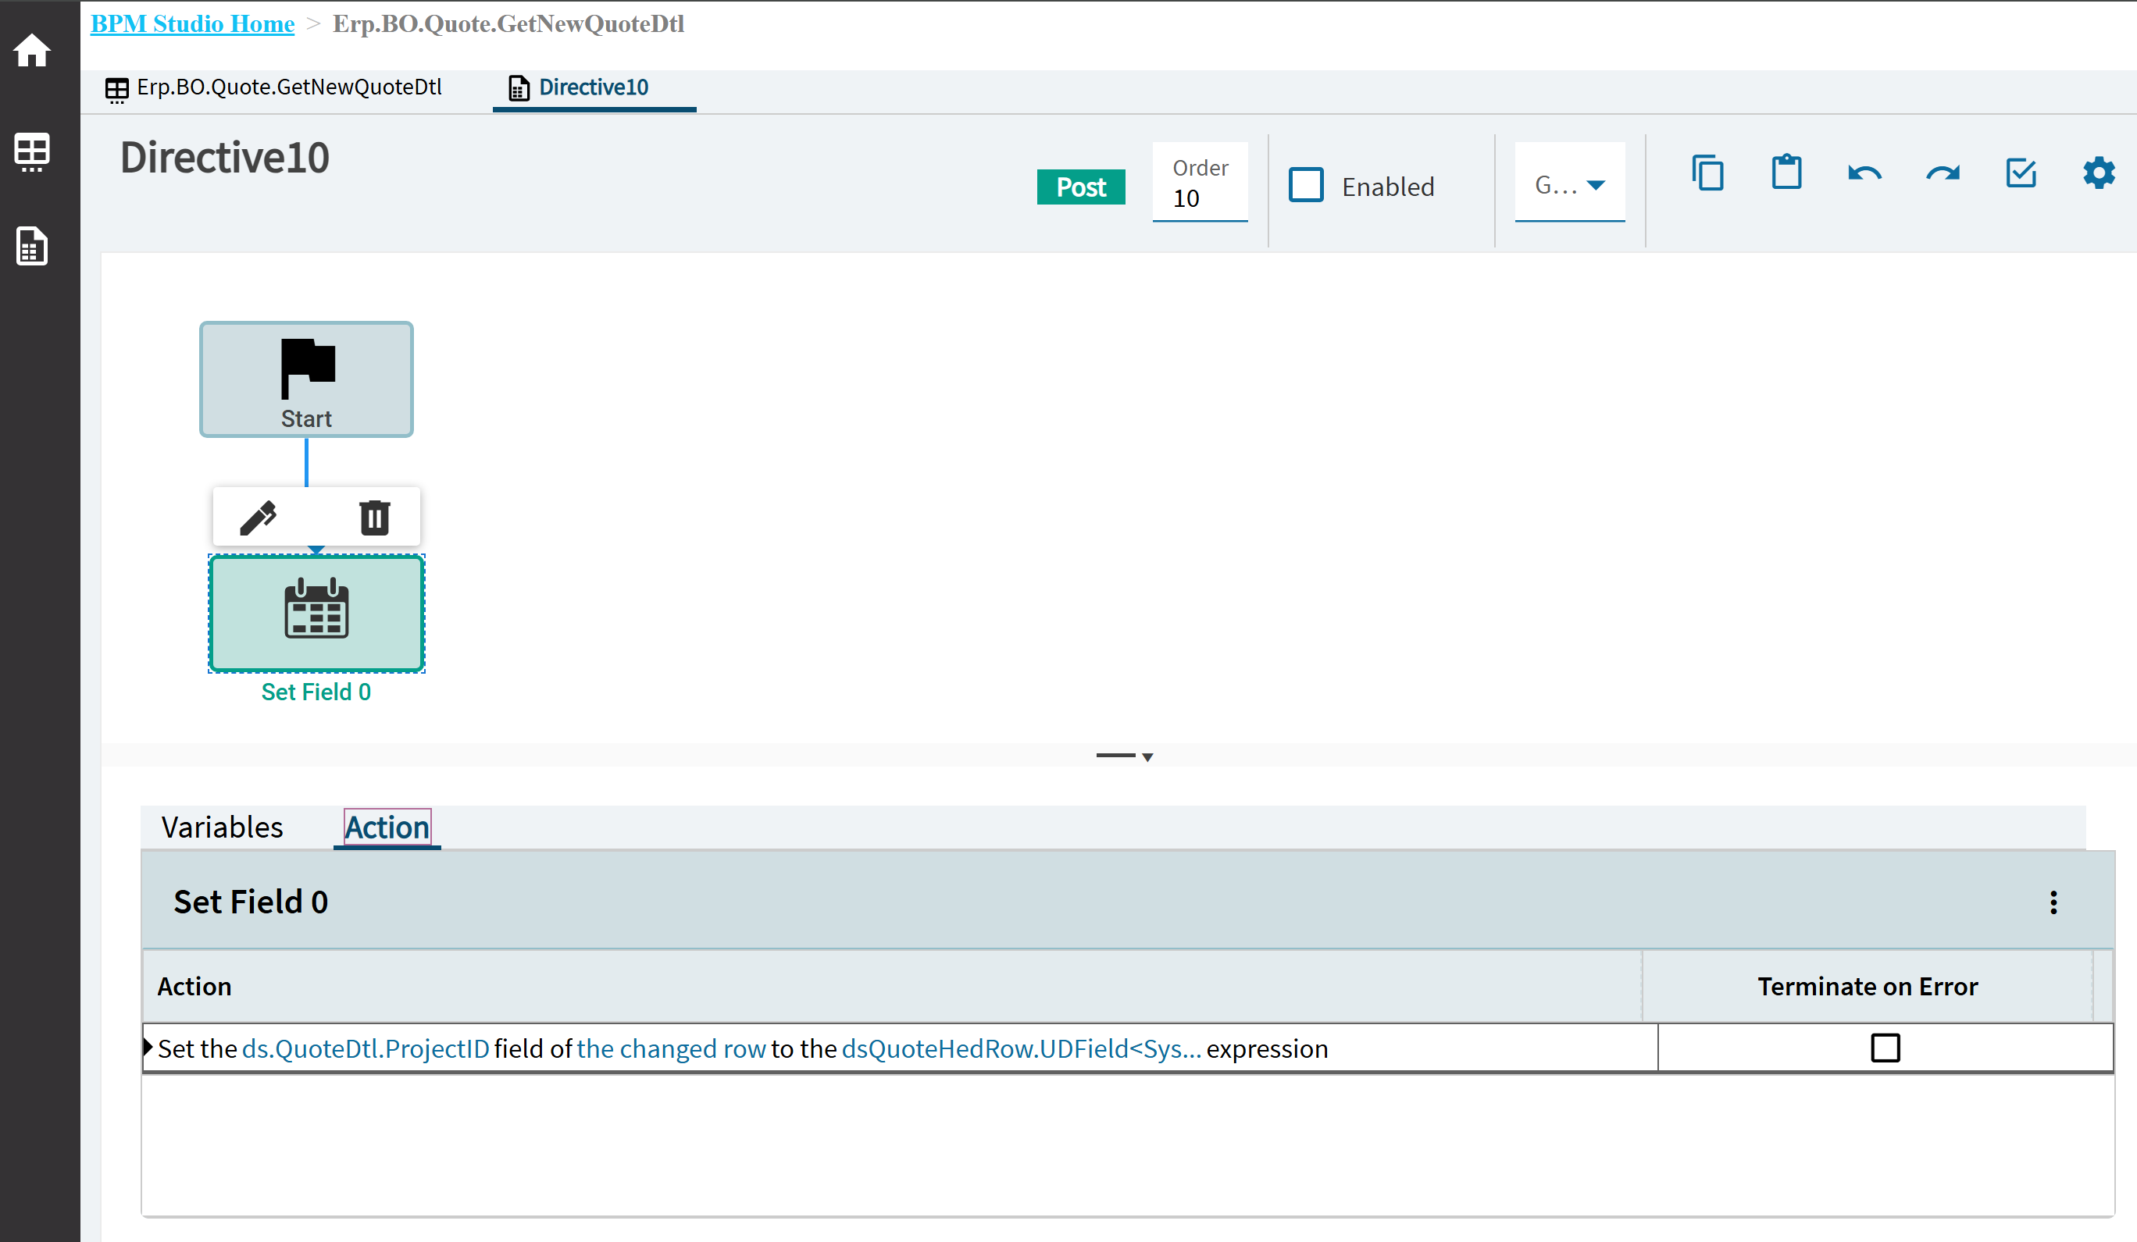Delete the node with the trash icon
Viewport: 2137px width, 1242px height.
coord(374,517)
